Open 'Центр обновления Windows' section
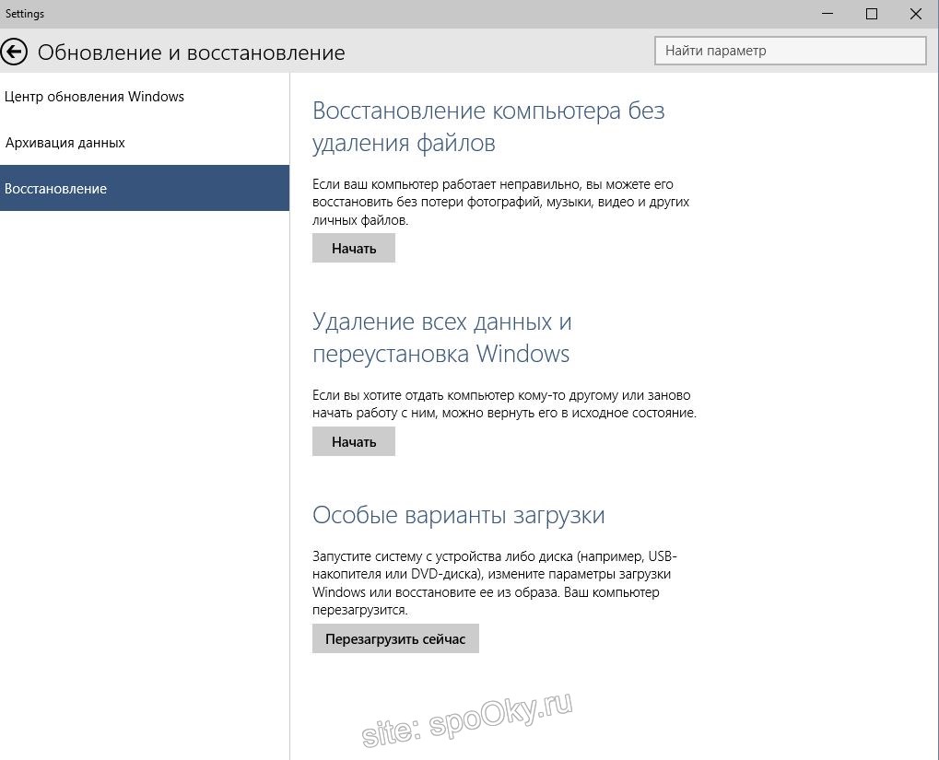Screen dimensions: 939x760 point(145,97)
